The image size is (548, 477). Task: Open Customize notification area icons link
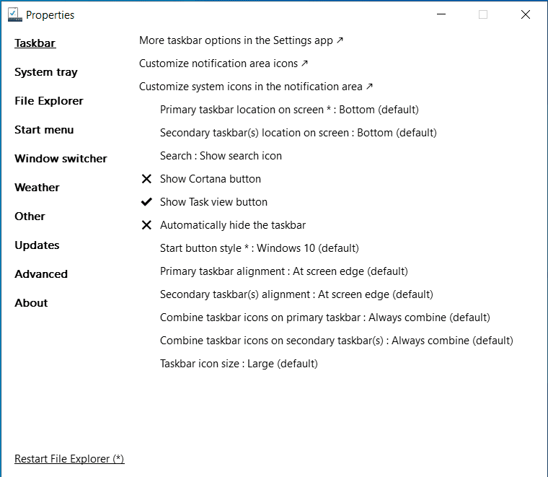coord(224,64)
